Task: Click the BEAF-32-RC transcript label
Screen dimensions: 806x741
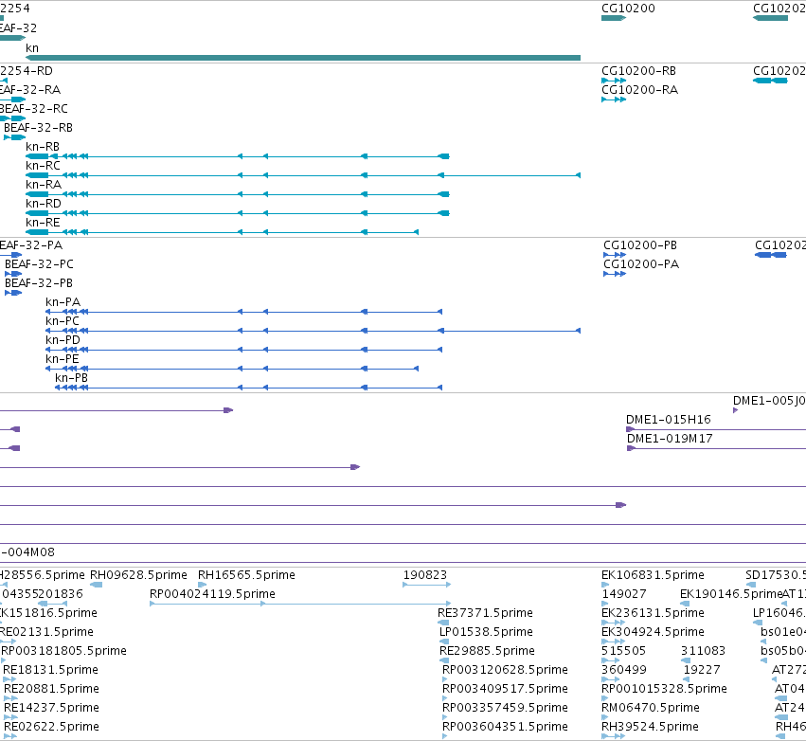Action: 33,109
